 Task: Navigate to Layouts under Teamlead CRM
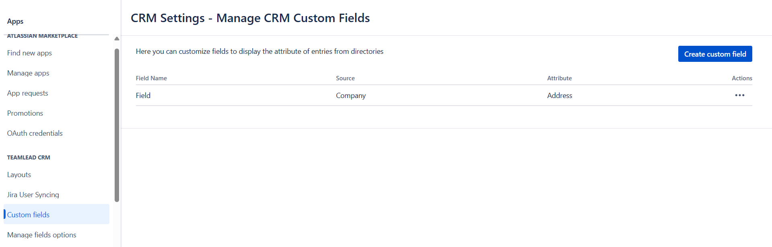click(19, 175)
